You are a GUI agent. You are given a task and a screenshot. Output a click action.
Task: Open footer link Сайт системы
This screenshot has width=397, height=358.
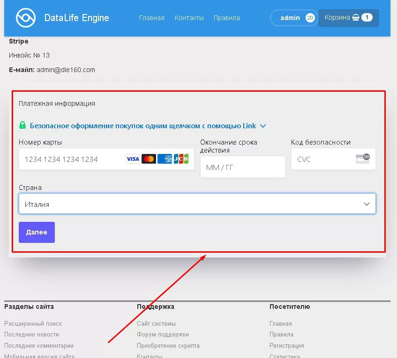click(x=156, y=324)
